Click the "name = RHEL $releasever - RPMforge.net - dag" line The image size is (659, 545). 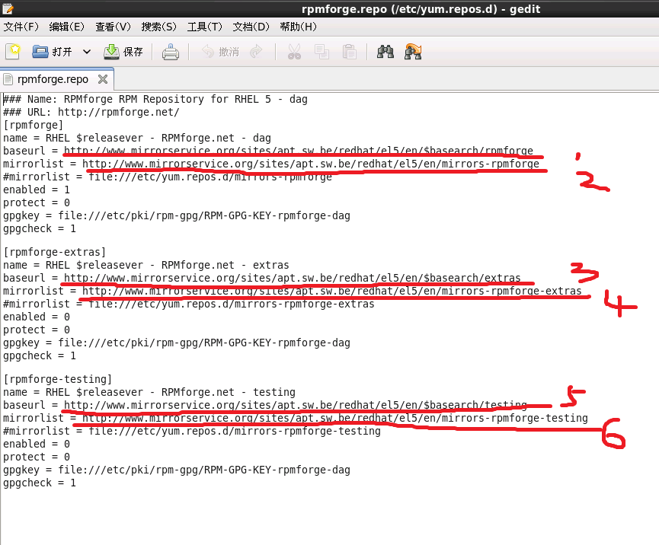137,138
